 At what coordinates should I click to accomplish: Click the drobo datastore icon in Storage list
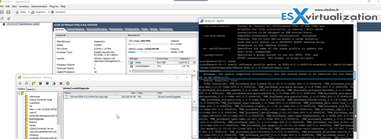click(x=131, y=63)
